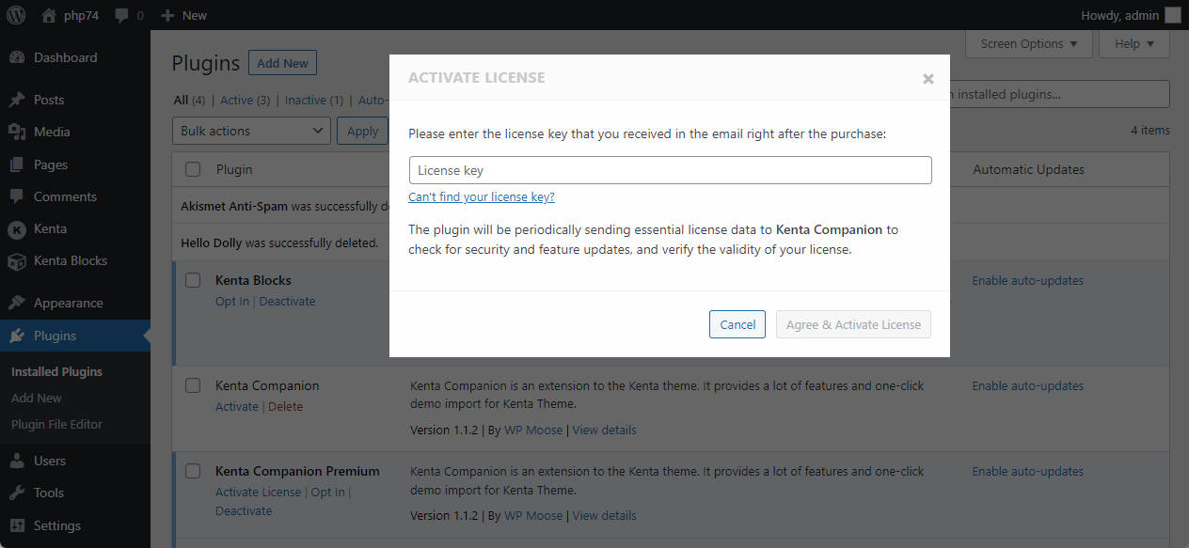Click Activate License under Kenta Companion Premium
This screenshot has width=1189, height=548.
[259, 492]
